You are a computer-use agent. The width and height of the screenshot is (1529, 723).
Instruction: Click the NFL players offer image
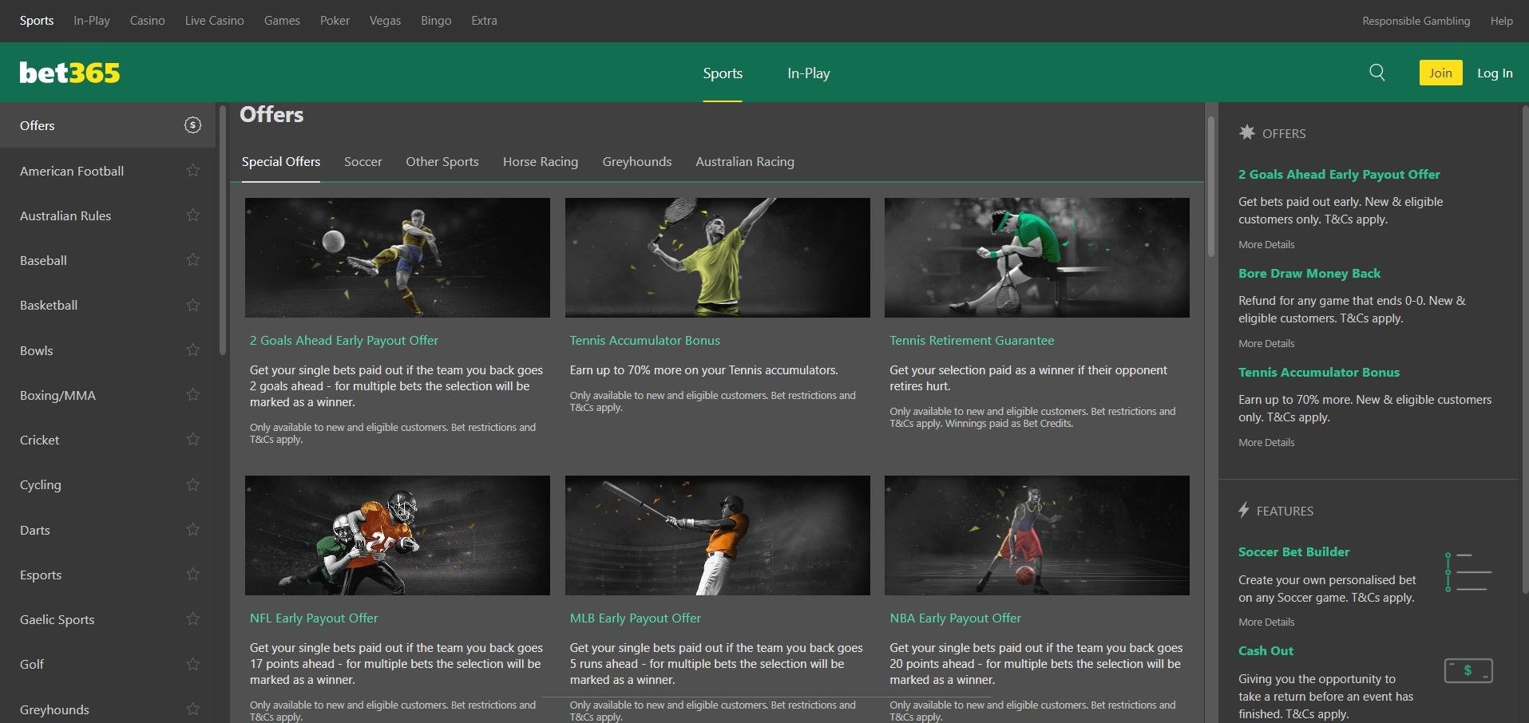[398, 535]
